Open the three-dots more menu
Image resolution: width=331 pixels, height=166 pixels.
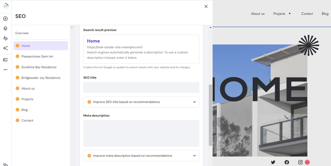5,70
